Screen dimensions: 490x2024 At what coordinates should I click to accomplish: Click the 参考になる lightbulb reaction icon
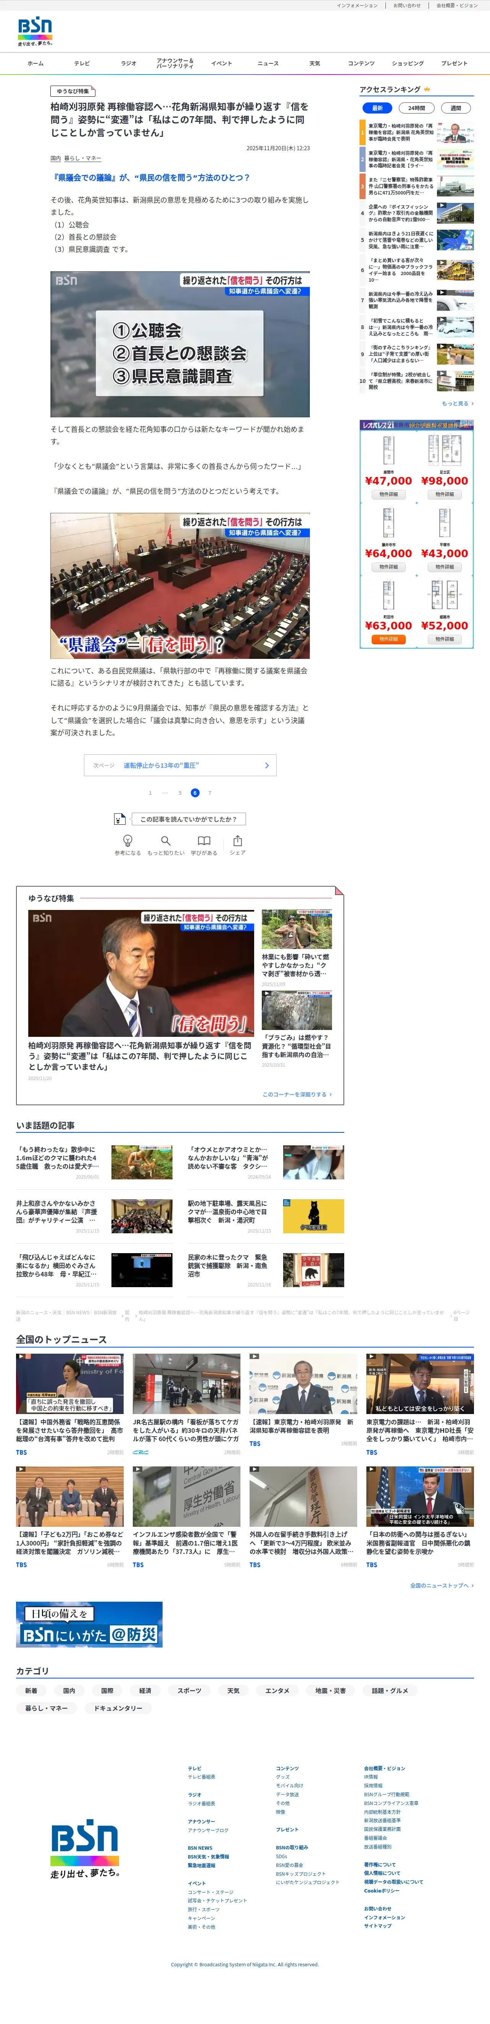[x=128, y=841]
